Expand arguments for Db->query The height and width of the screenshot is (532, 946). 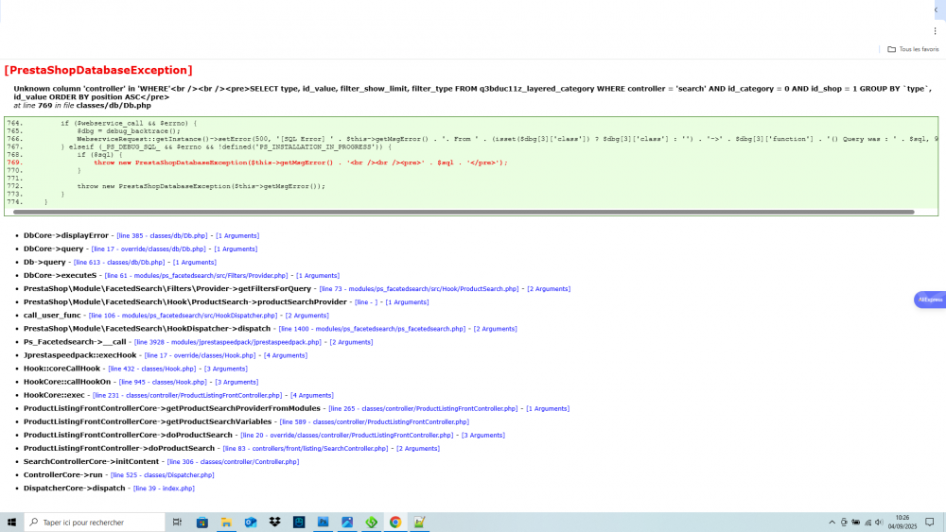tap(194, 262)
